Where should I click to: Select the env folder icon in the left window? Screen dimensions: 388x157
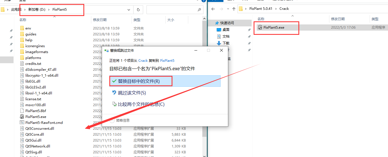coord(22,28)
